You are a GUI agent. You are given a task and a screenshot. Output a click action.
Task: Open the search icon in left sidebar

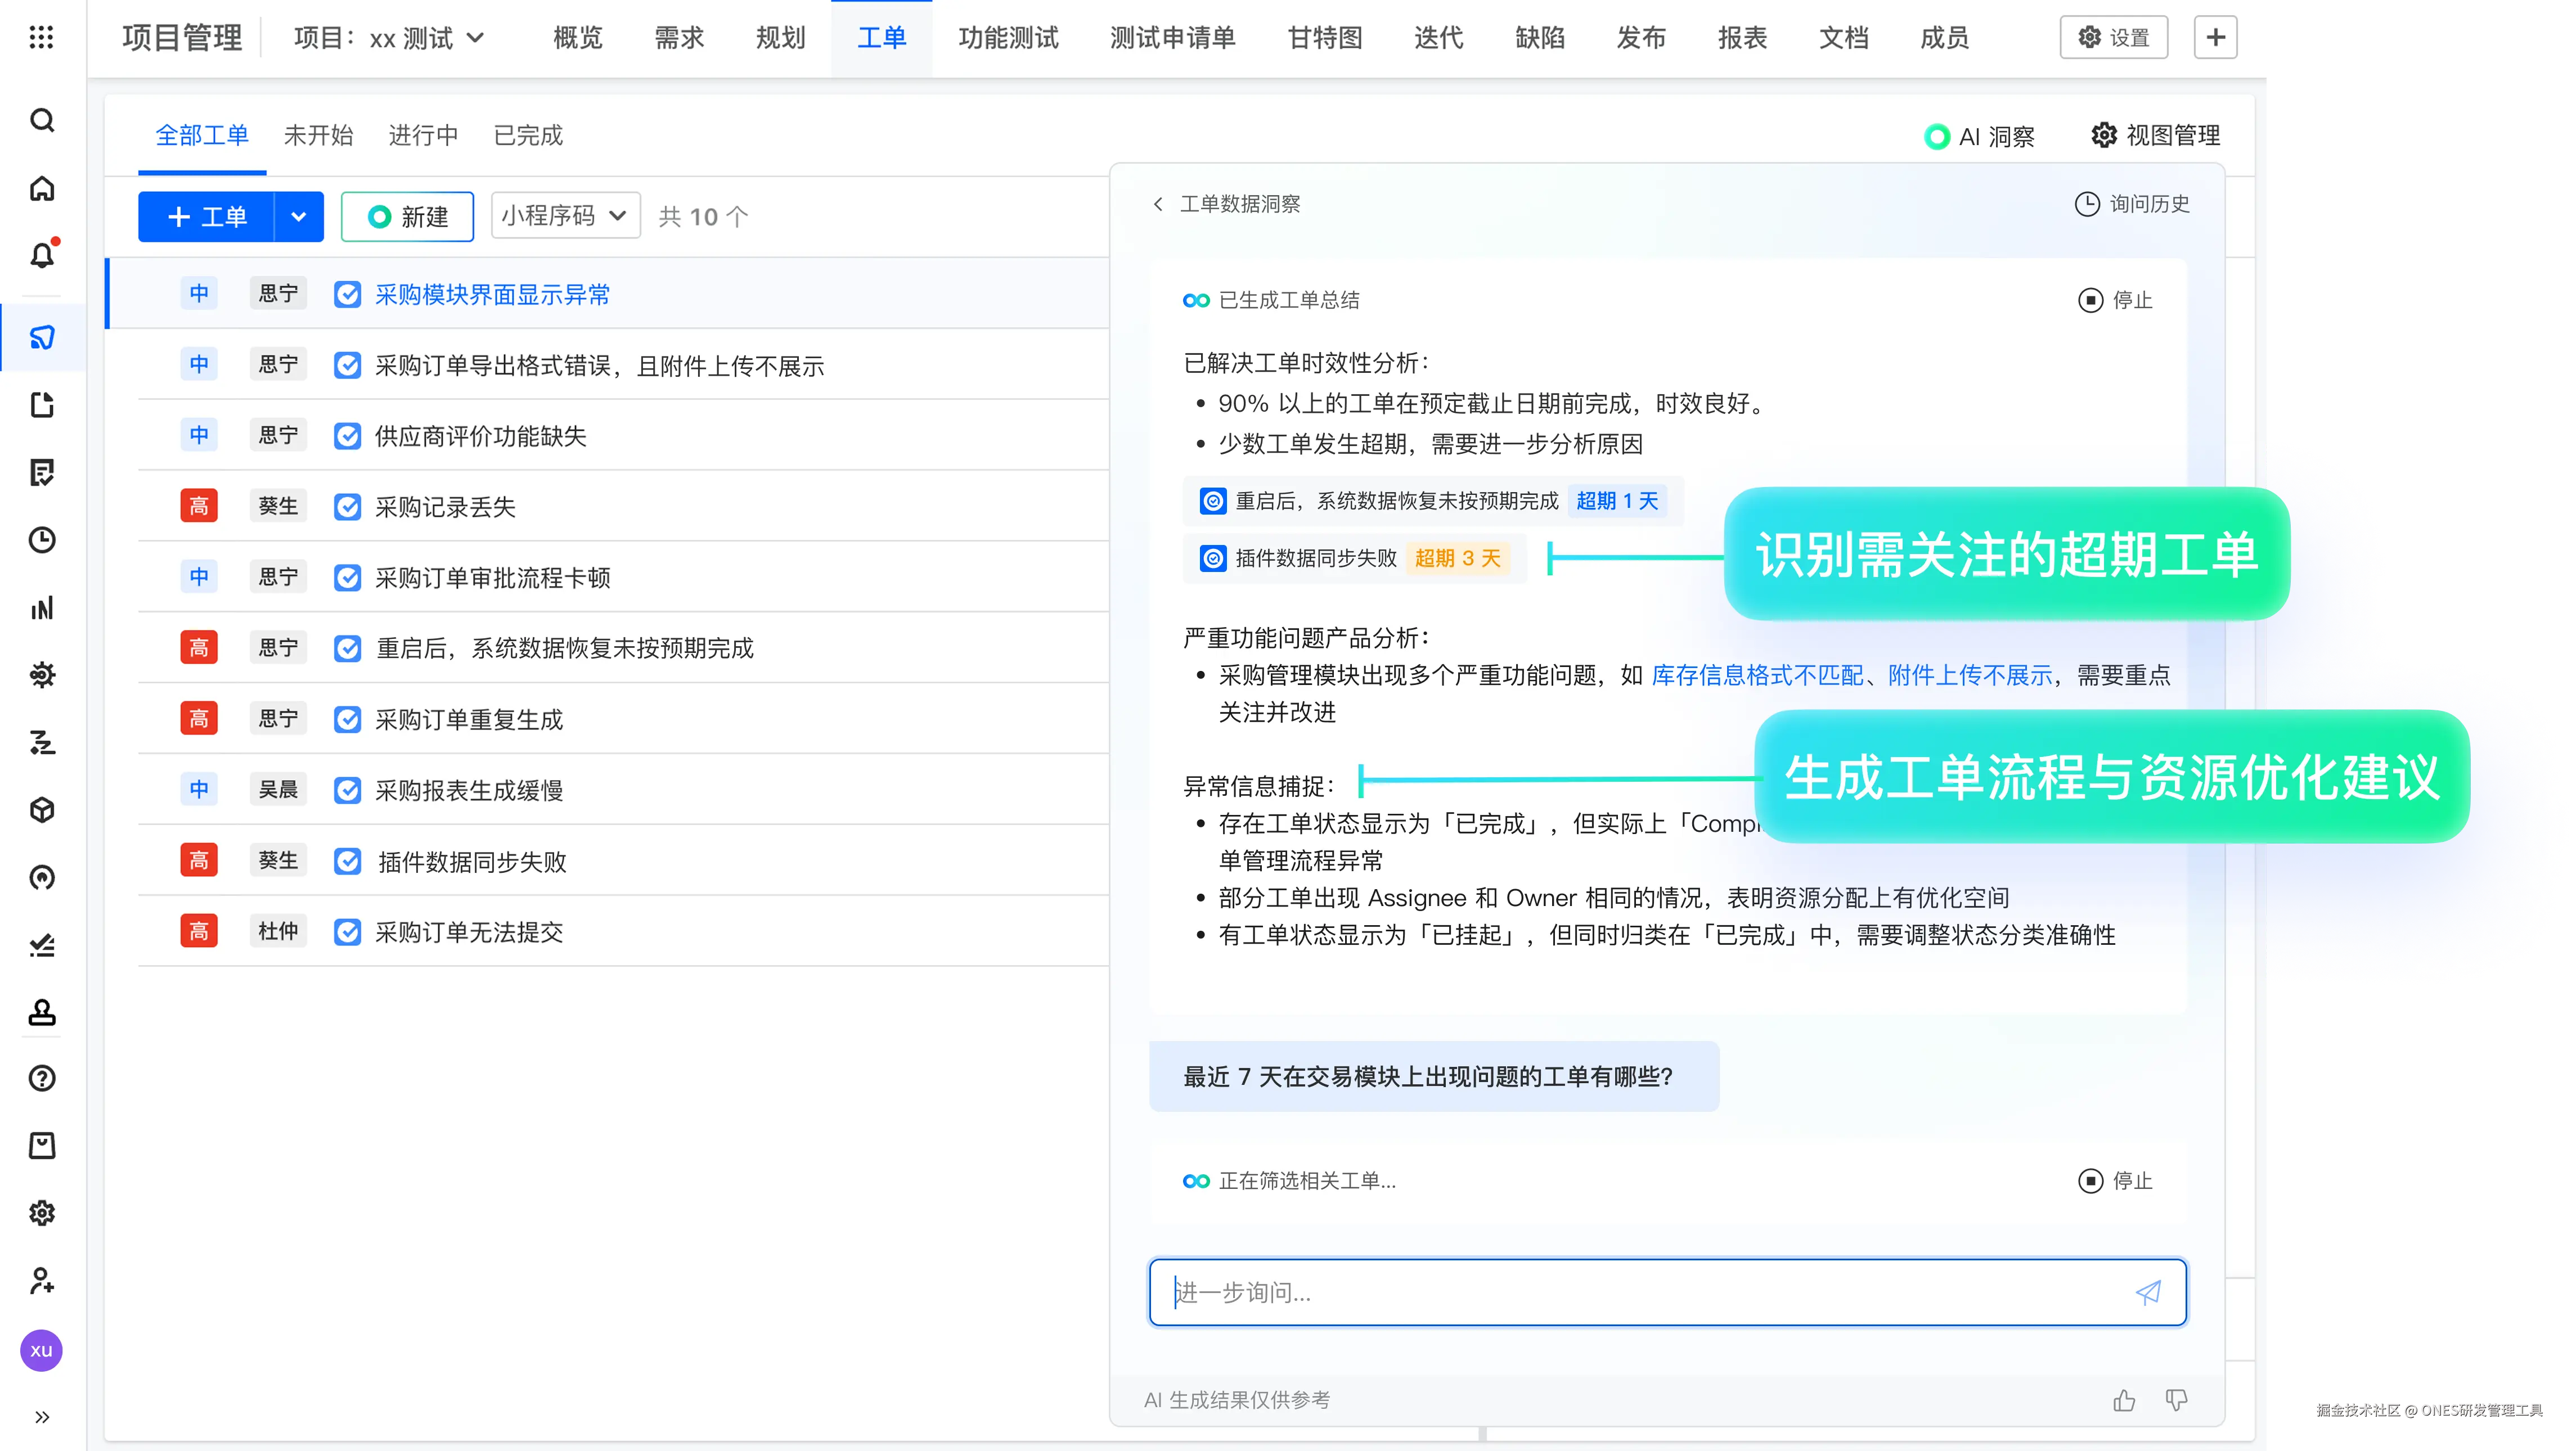(42, 121)
